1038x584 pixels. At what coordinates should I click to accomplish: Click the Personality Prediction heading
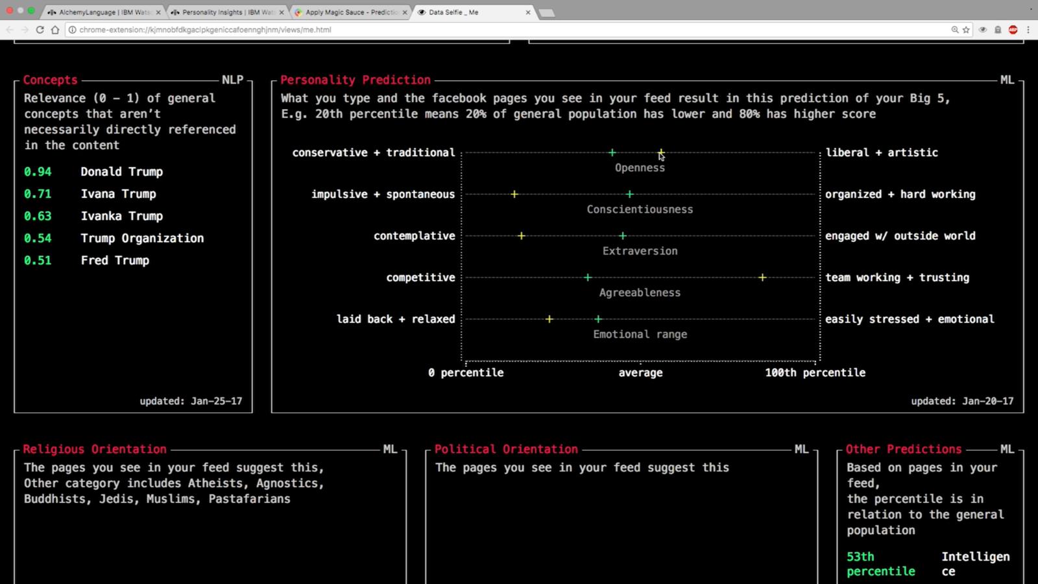(x=356, y=80)
